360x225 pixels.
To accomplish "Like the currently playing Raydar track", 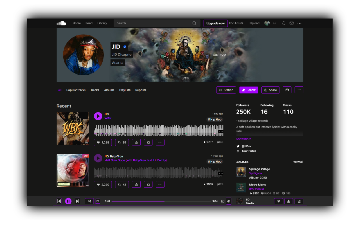I will click(x=278, y=201).
